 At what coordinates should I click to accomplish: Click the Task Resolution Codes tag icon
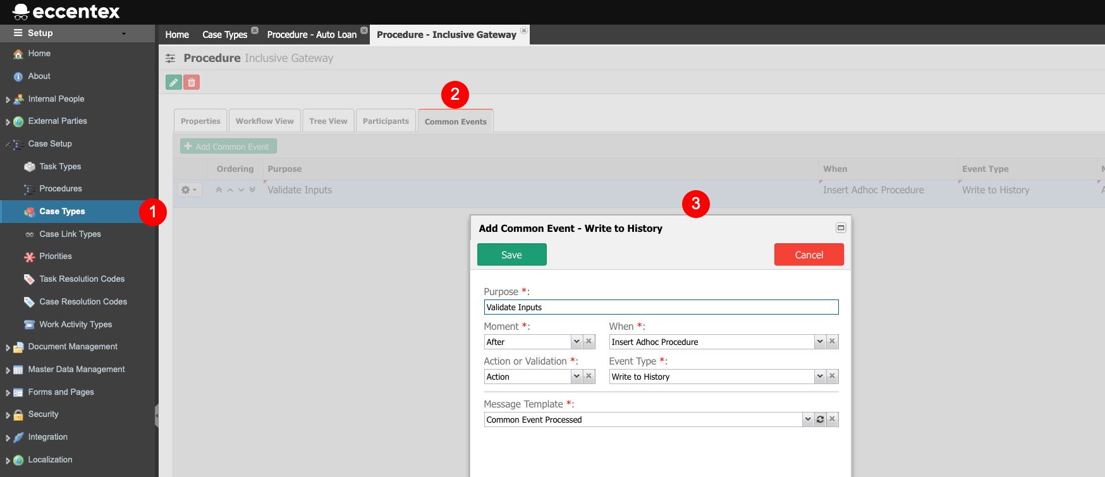[x=29, y=279]
